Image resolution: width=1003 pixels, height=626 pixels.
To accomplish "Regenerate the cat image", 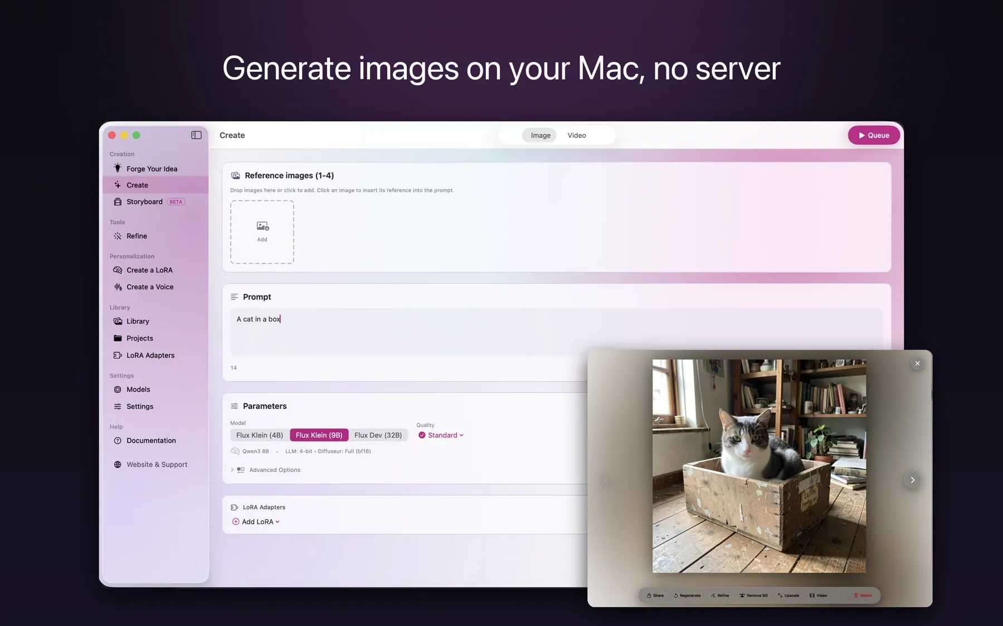I will (x=687, y=595).
